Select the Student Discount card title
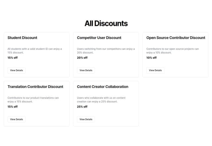The width and height of the screenshot is (212, 146). coord(22,38)
